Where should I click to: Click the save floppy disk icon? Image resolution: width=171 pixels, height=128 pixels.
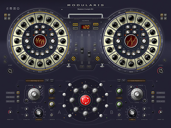(x=11, y=9)
